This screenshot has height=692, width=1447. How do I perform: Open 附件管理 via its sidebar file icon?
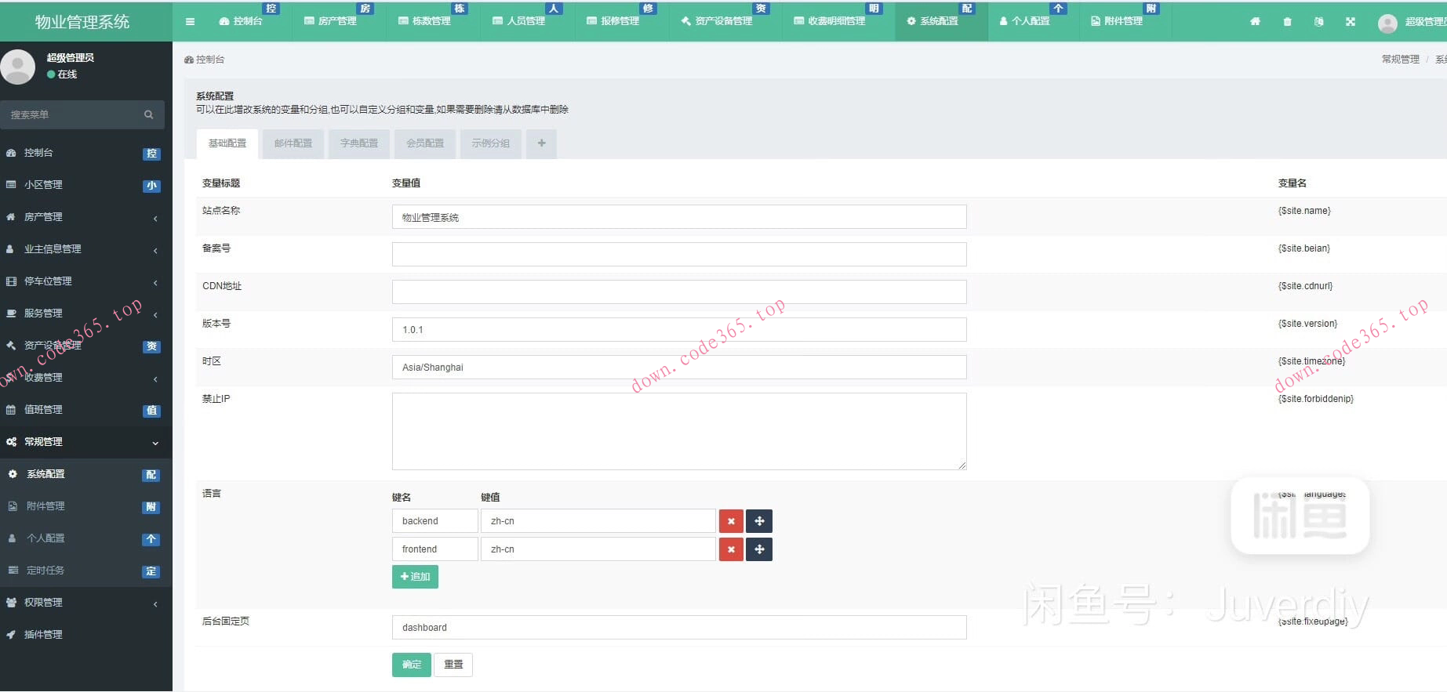point(13,506)
